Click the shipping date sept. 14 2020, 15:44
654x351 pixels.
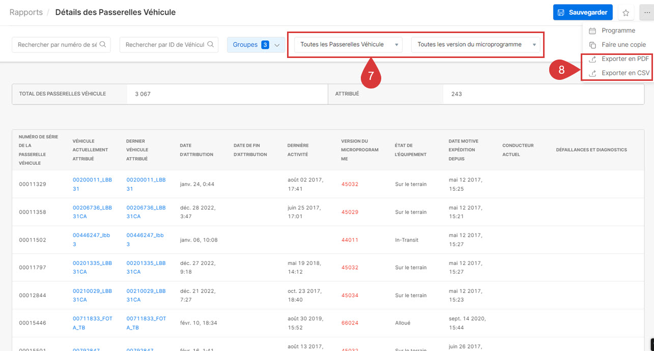467,323
